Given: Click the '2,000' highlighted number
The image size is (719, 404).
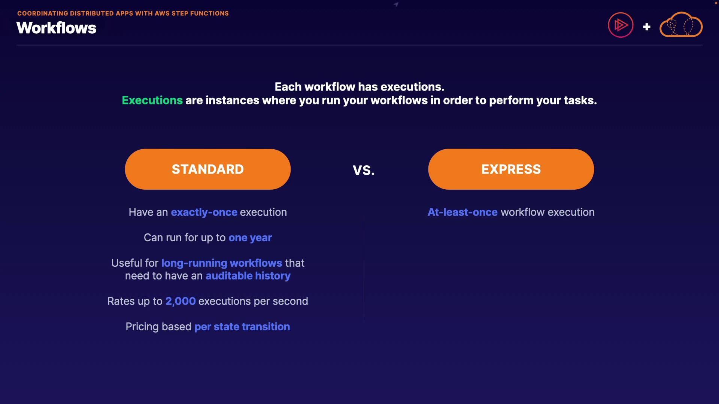Looking at the screenshot, I should point(180,301).
